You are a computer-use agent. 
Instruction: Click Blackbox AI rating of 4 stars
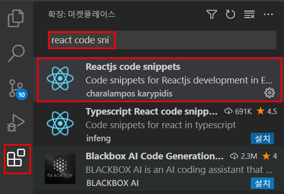point(270,156)
